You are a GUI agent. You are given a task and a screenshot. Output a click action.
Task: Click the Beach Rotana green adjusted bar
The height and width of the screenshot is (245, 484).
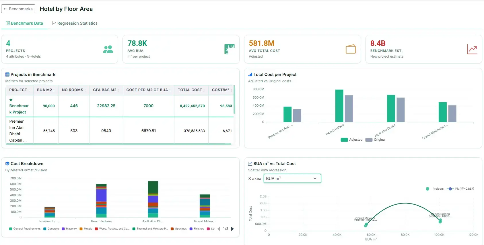[x=339, y=106]
